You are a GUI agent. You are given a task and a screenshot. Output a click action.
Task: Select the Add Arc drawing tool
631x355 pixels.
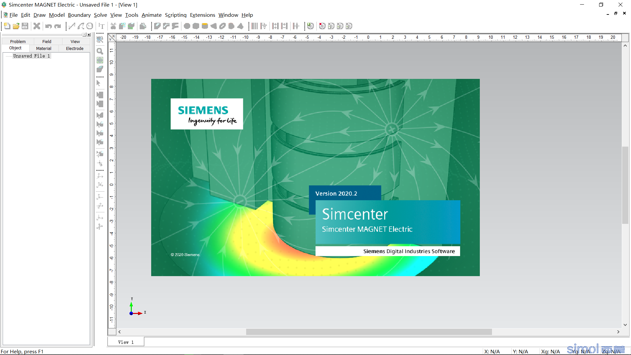click(81, 26)
